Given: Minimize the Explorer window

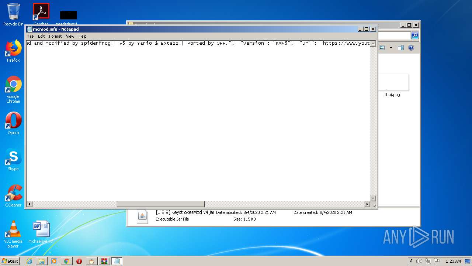Looking at the screenshot, I should tap(403, 25).
